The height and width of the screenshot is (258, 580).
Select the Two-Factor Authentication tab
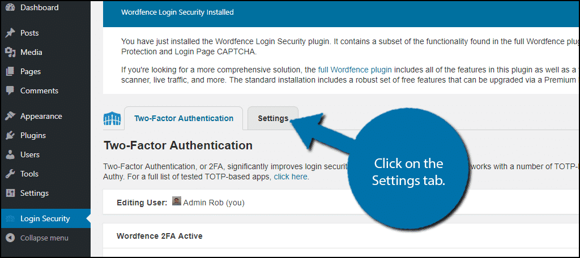click(184, 118)
